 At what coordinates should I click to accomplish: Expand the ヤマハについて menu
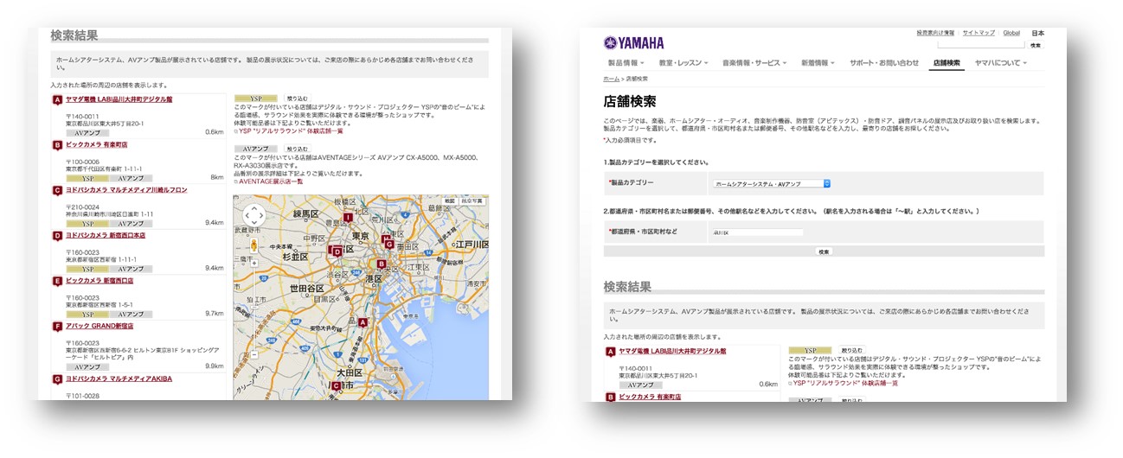(1000, 63)
